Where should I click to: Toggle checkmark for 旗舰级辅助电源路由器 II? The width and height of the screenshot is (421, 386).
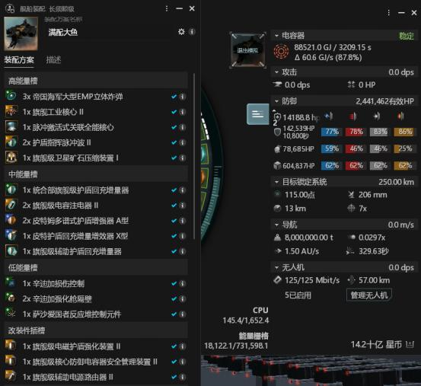coord(174,377)
